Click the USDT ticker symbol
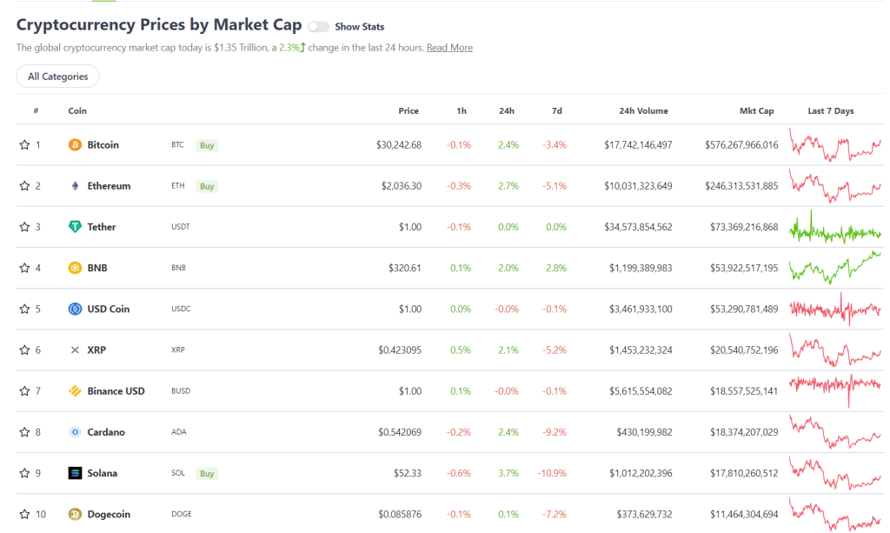The height and width of the screenshot is (533, 890). click(181, 226)
